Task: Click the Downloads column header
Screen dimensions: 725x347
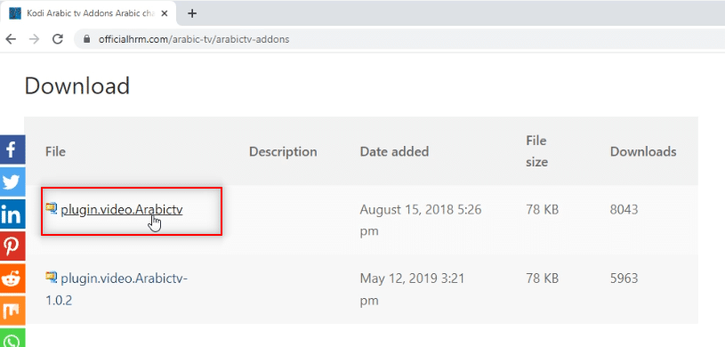Action: [x=643, y=151]
